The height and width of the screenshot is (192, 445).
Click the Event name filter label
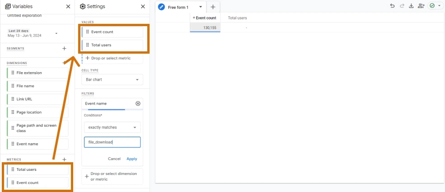point(96,103)
